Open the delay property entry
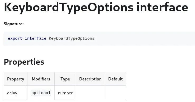This screenshot has height=102, width=195. click(12, 93)
